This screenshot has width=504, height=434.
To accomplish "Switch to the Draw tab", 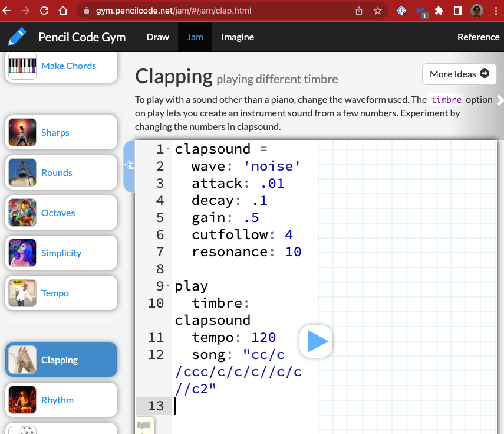I will tap(157, 37).
